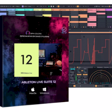Select the Rain Pad track header
112x112 pixels.
point(74,10)
